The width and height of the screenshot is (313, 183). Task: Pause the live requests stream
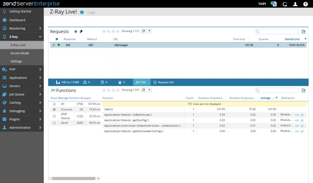[x=76, y=31]
